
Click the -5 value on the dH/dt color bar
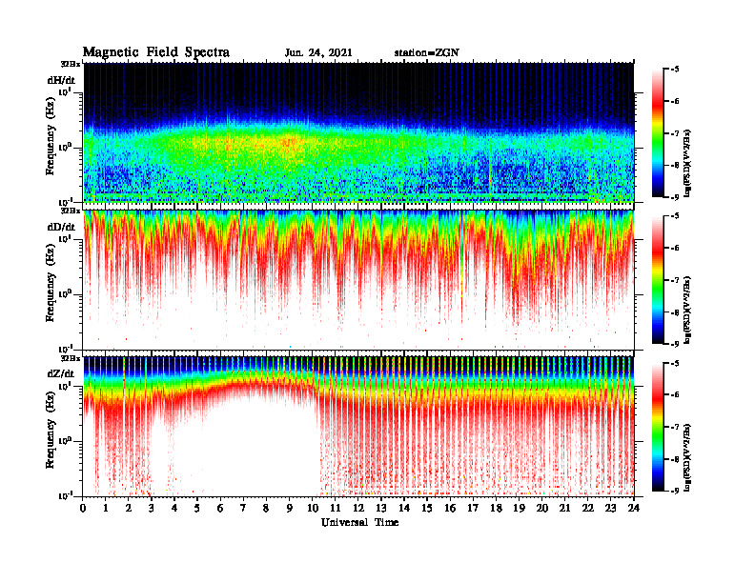point(675,70)
